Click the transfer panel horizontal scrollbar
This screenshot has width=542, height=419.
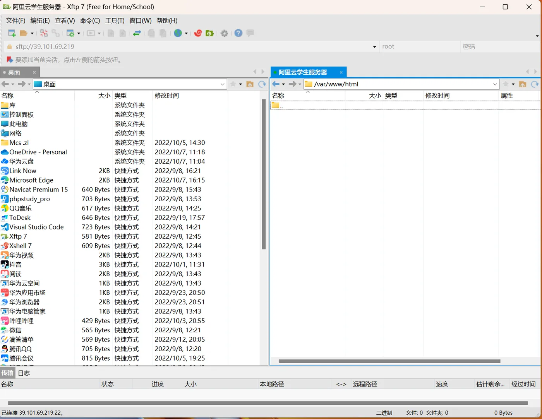tap(268, 403)
